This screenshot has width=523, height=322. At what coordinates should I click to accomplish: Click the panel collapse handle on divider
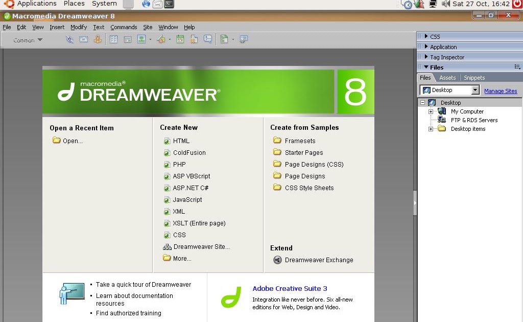415,203
